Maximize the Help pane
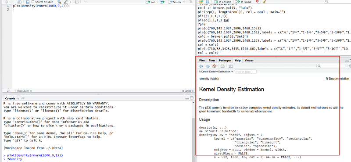The width and height of the screenshot is (351, 162). 350,61
